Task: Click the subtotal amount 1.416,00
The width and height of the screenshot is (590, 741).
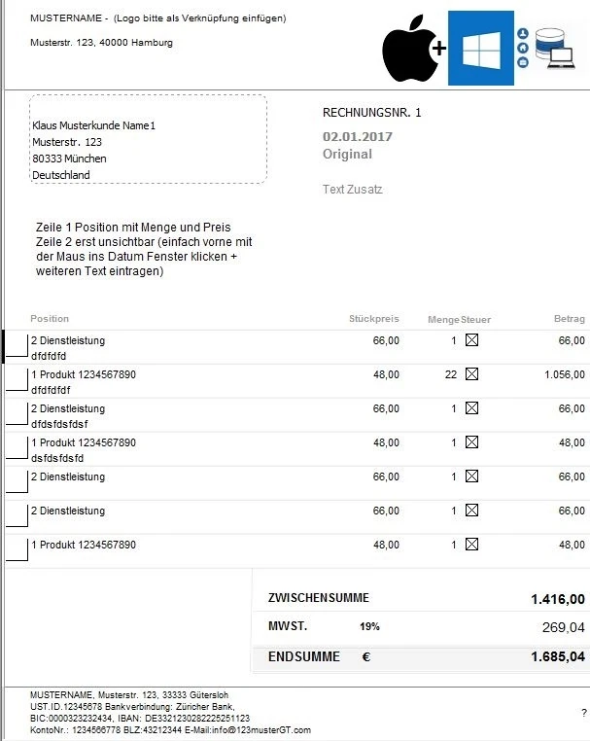Action: (x=558, y=599)
